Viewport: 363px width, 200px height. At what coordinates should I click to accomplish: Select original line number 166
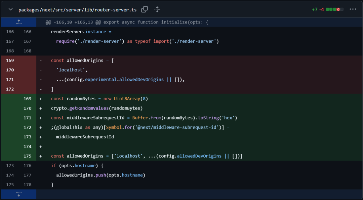coord(10,32)
